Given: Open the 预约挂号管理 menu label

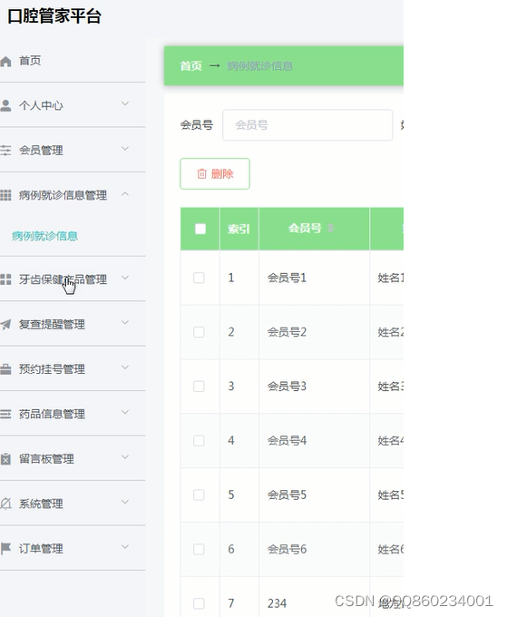Looking at the screenshot, I should [x=52, y=369].
